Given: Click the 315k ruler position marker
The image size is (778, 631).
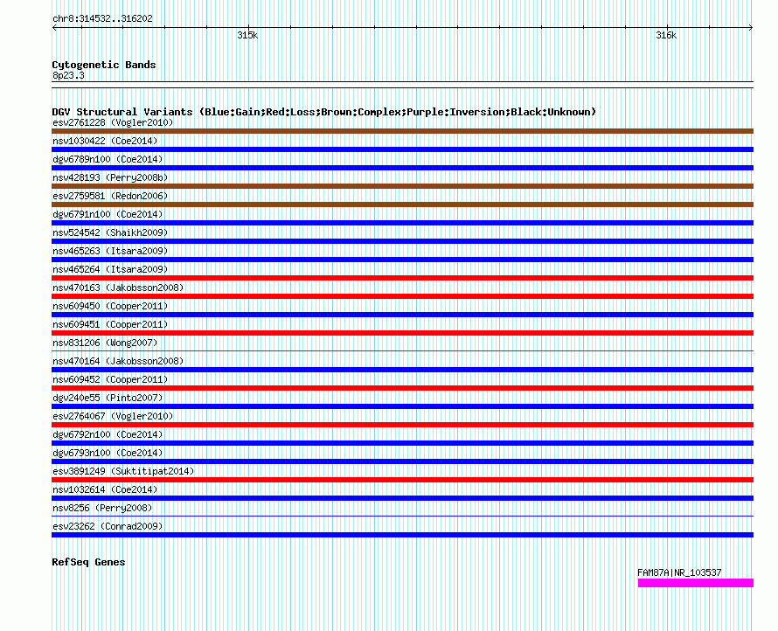Looking at the screenshot, I should click(247, 36).
